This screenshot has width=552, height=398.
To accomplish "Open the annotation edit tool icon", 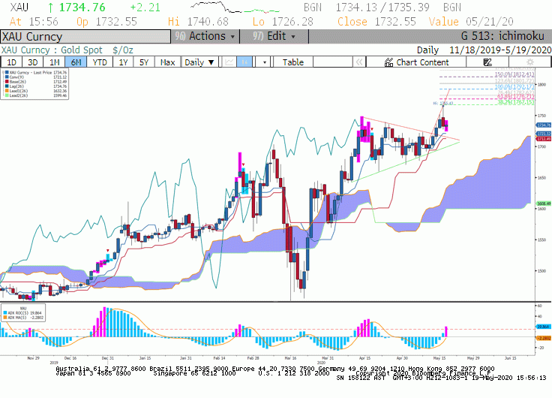I will (487, 62).
